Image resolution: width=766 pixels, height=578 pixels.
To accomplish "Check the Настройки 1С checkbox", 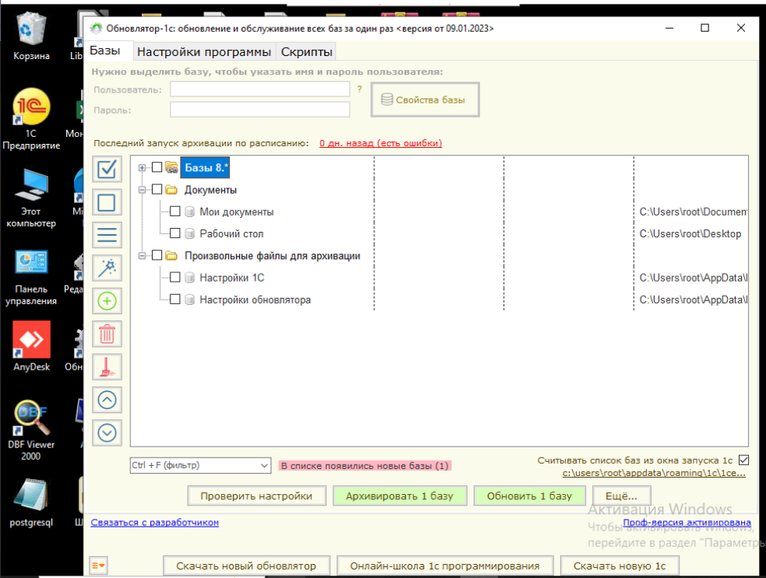I will point(175,277).
